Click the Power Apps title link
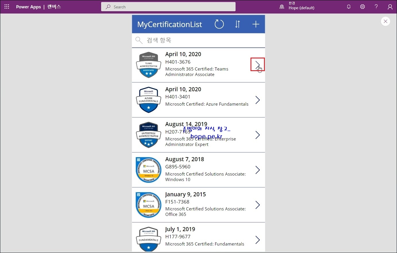Viewport: 397px width, 253px height. click(28, 7)
